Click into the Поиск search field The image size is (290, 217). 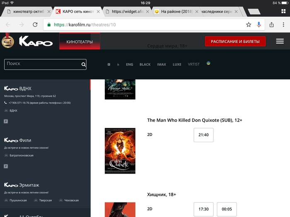[x=41, y=64]
